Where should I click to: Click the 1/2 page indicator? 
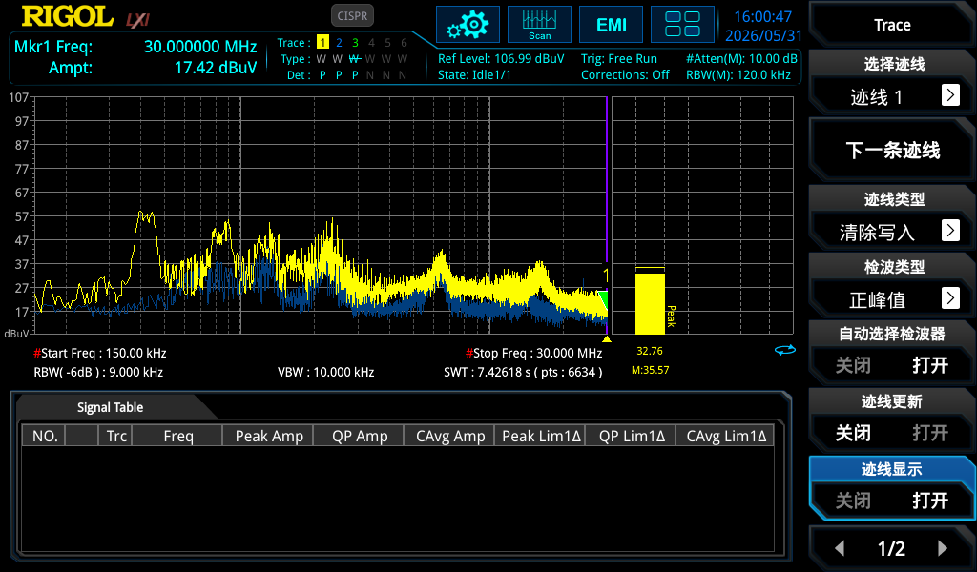[891, 548]
